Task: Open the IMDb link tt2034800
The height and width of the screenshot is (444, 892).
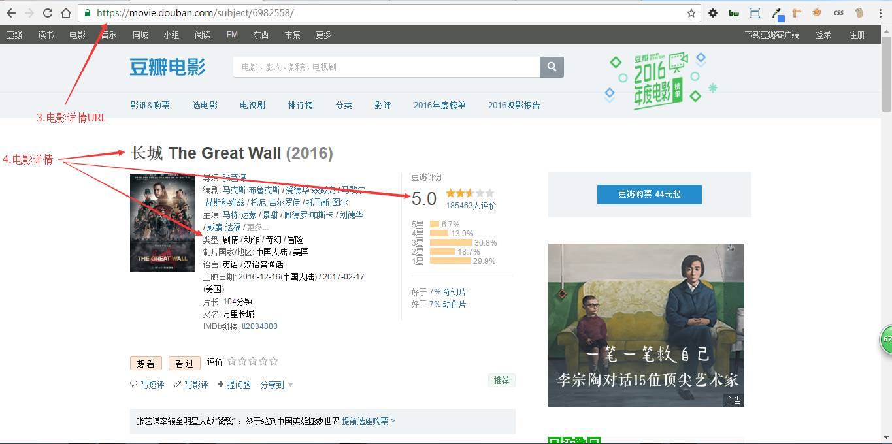Action: tap(259, 326)
